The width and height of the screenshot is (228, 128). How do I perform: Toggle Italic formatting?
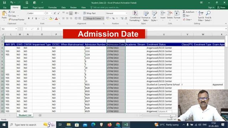[x=32, y=18]
